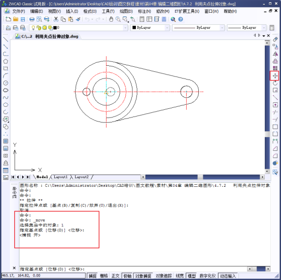Click the 动态输入 status button
This screenshot has width=281, height=280.
coord(228,276)
